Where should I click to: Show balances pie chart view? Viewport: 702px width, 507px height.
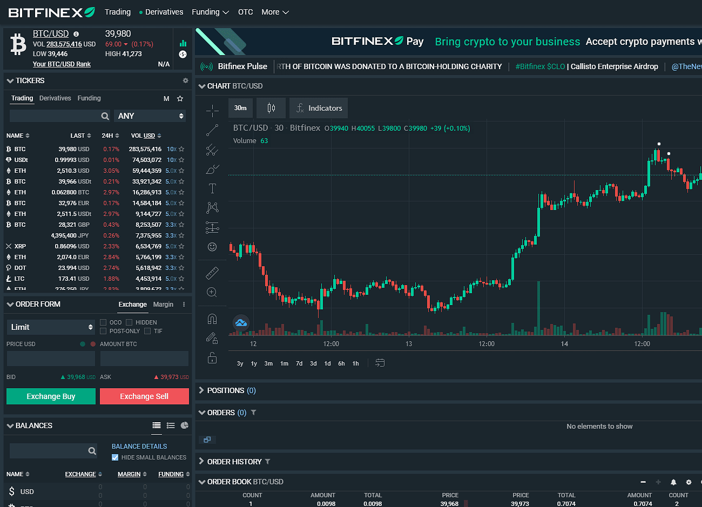coord(185,425)
